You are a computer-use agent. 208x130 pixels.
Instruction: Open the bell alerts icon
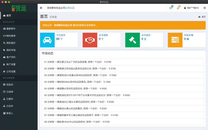pos(178,8)
